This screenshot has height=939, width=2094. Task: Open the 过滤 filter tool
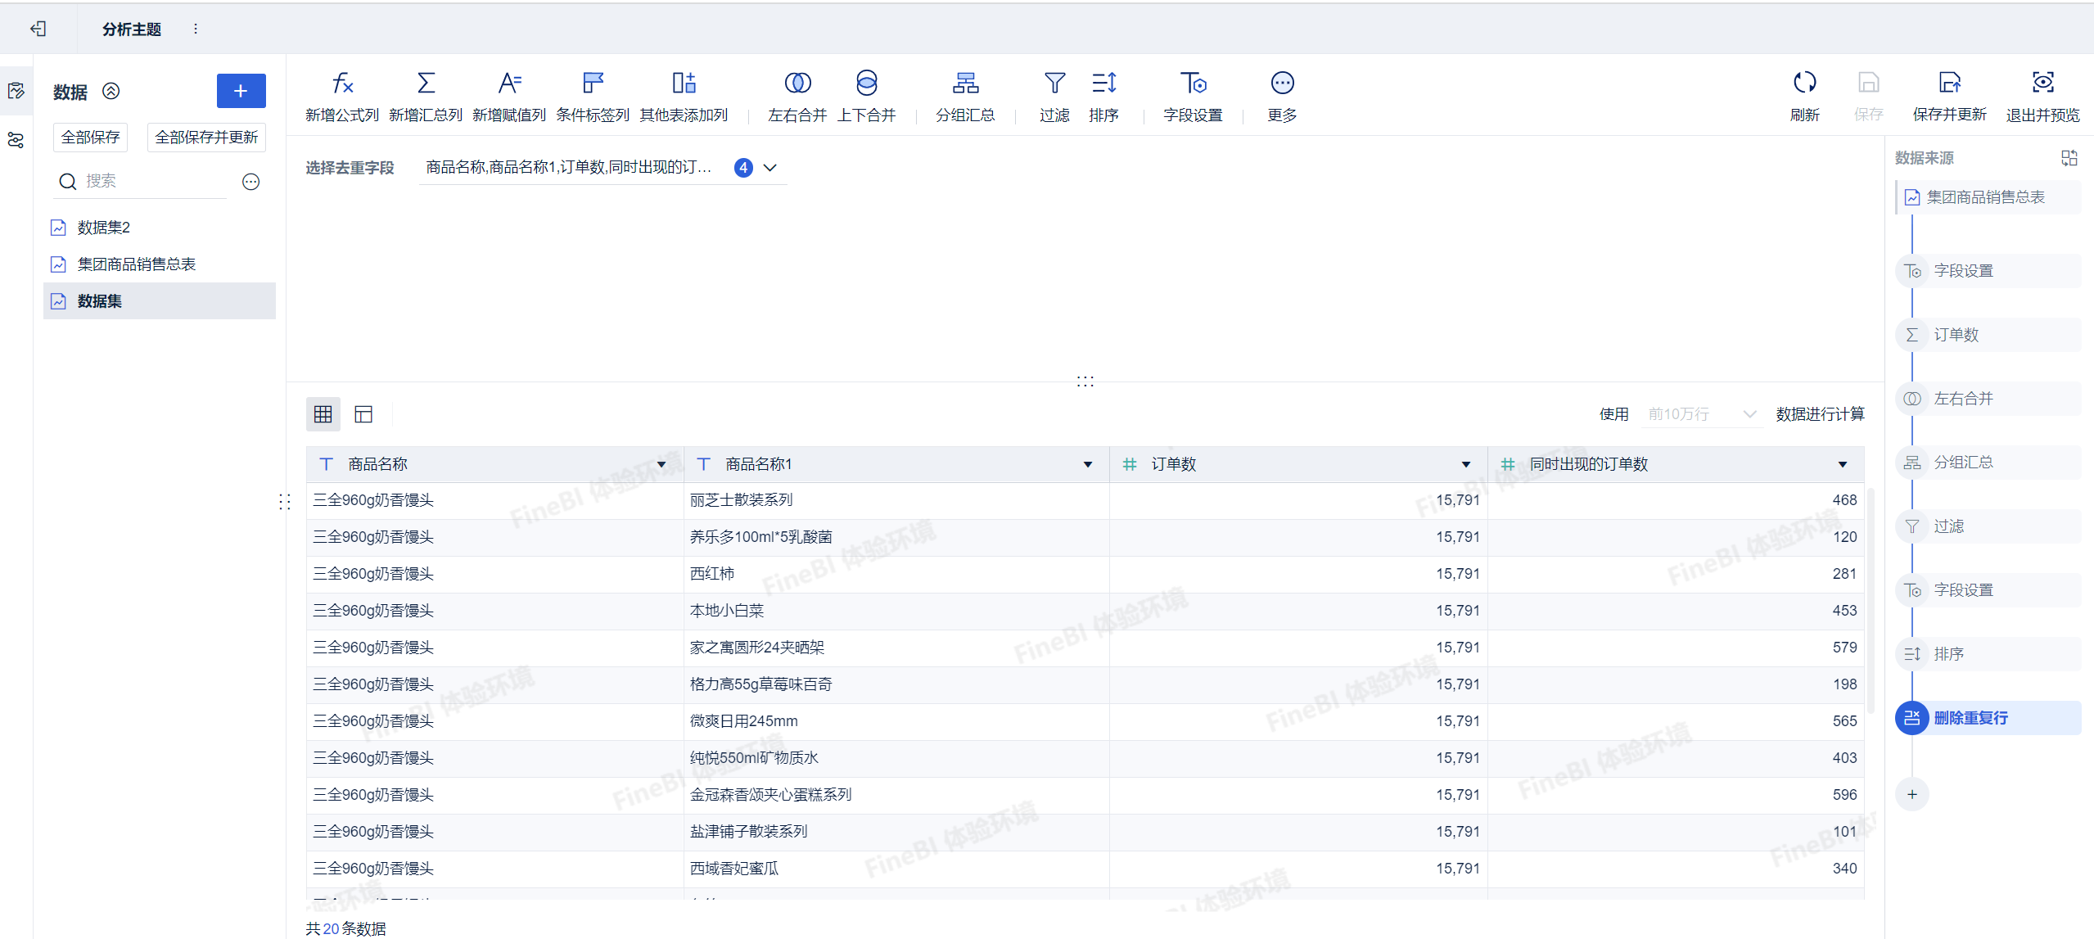[1054, 83]
